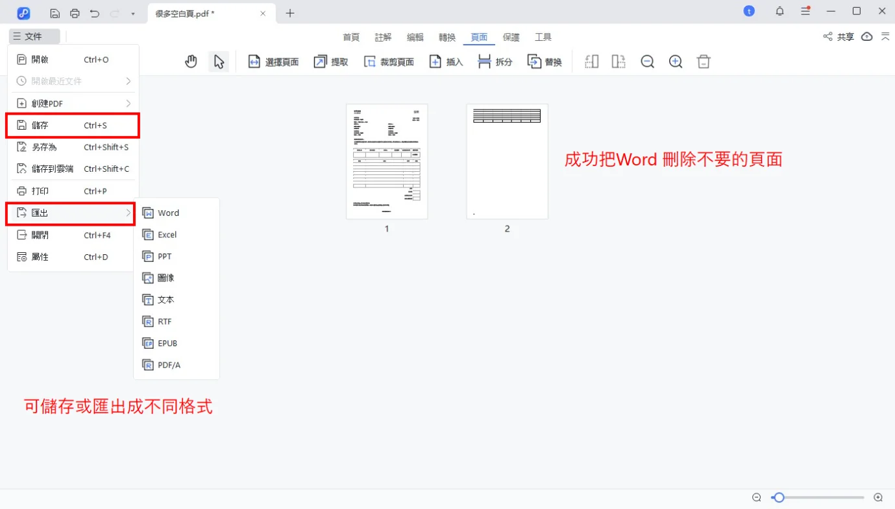The image size is (895, 509).
Task: Switch to the 轉換 ribbon tab
Action: click(x=447, y=37)
